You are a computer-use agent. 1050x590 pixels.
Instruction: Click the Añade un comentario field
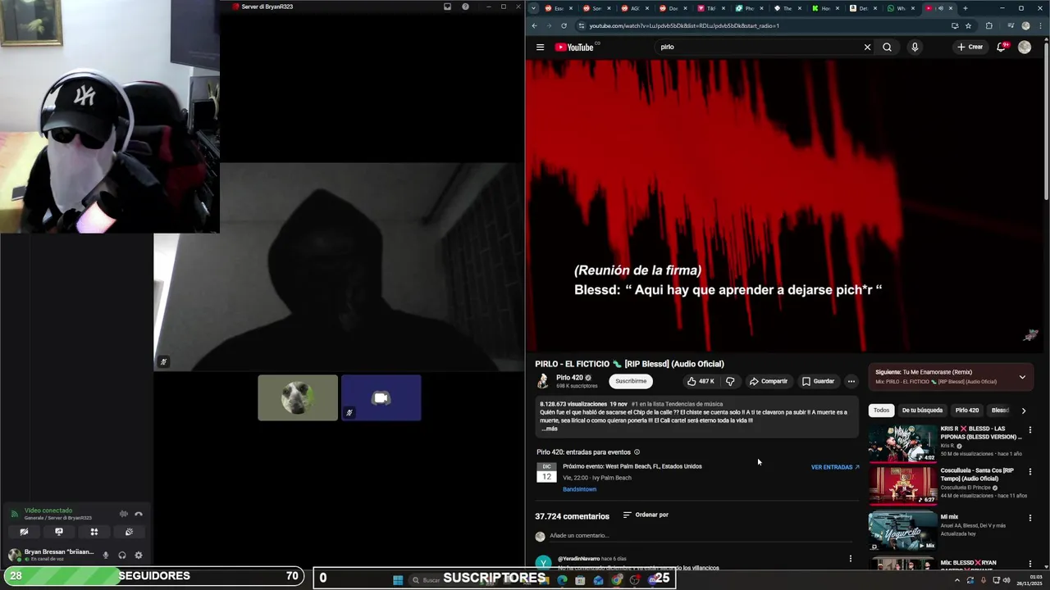(x=701, y=536)
